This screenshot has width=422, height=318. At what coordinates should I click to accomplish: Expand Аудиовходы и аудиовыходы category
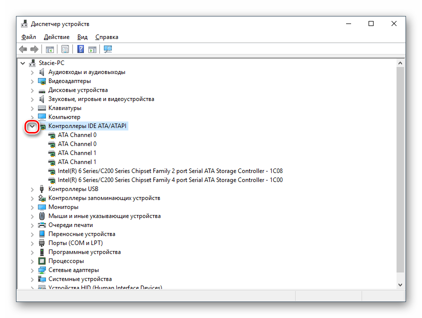[x=32, y=72]
